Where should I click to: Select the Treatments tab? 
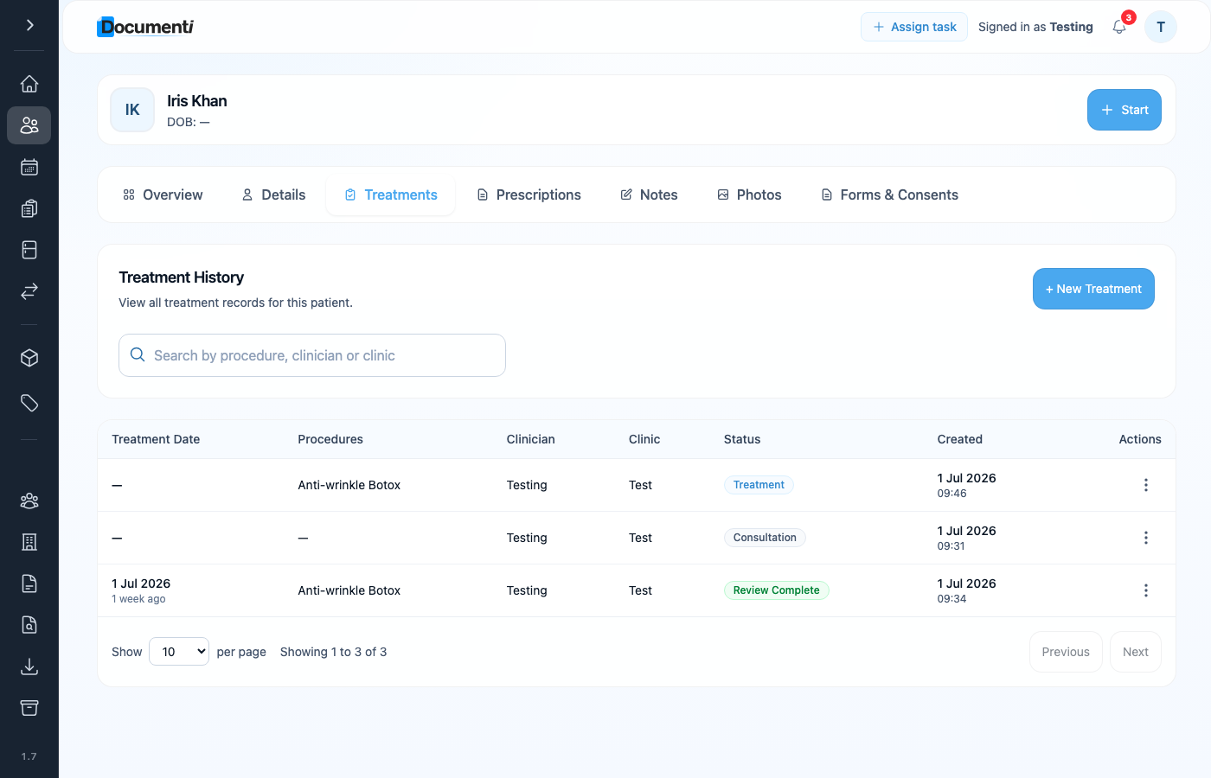391,194
